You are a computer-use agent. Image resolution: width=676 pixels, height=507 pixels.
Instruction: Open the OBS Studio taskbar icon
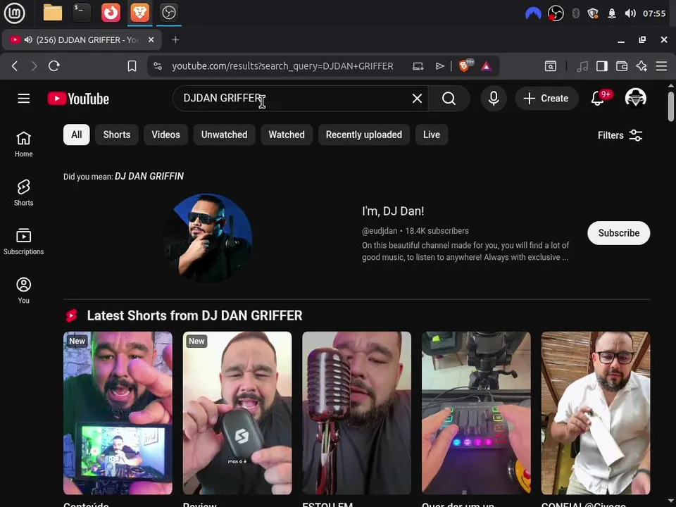[168, 13]
